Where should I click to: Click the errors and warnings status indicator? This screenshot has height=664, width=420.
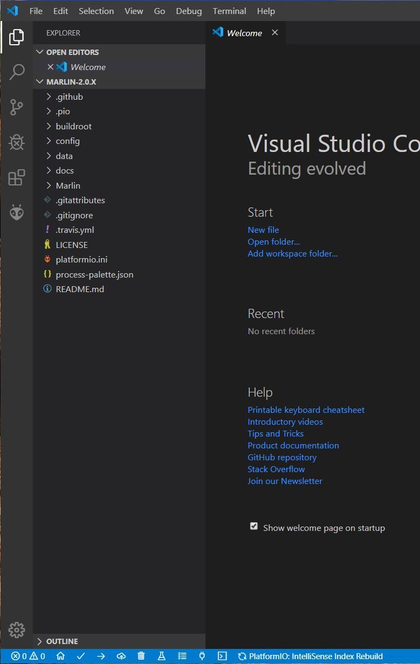click(x=28, y=656)
